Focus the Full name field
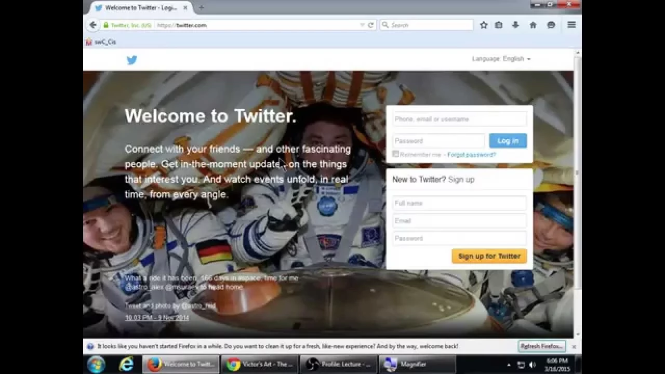The width and height of the screenshot is (665, 374). coord(459,203)
